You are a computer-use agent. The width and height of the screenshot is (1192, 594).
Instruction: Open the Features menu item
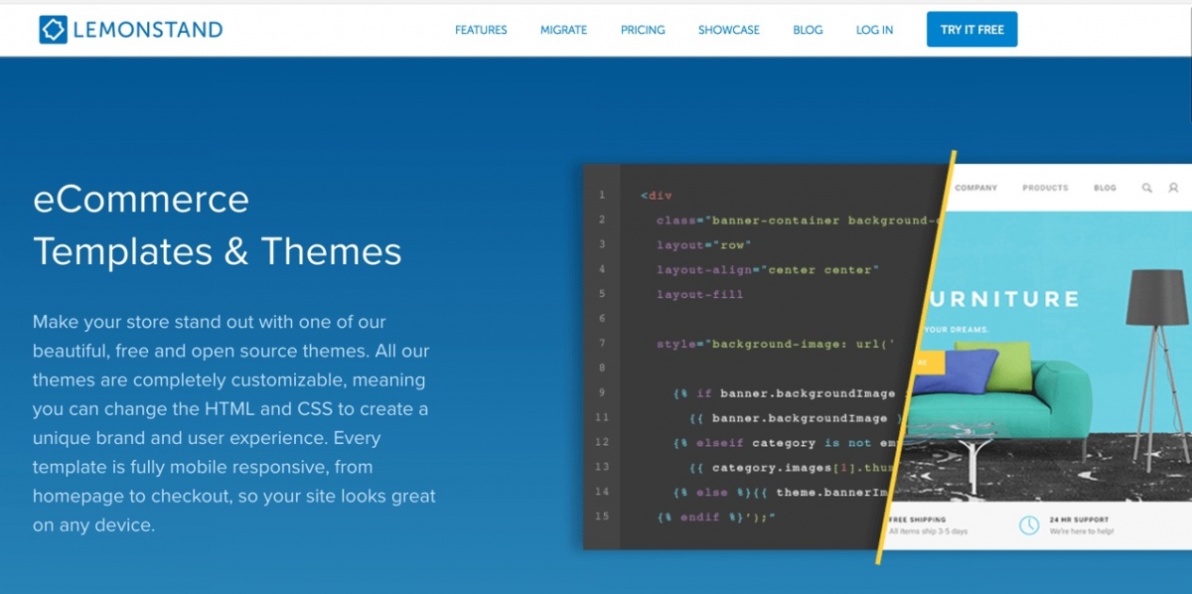pyautogui.click(x=481, y=30)
